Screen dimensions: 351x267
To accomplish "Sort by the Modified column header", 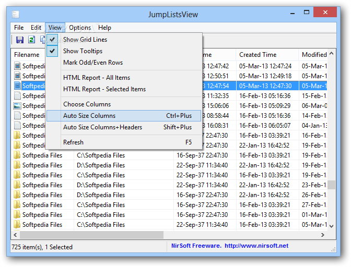I will pos(313,55).
